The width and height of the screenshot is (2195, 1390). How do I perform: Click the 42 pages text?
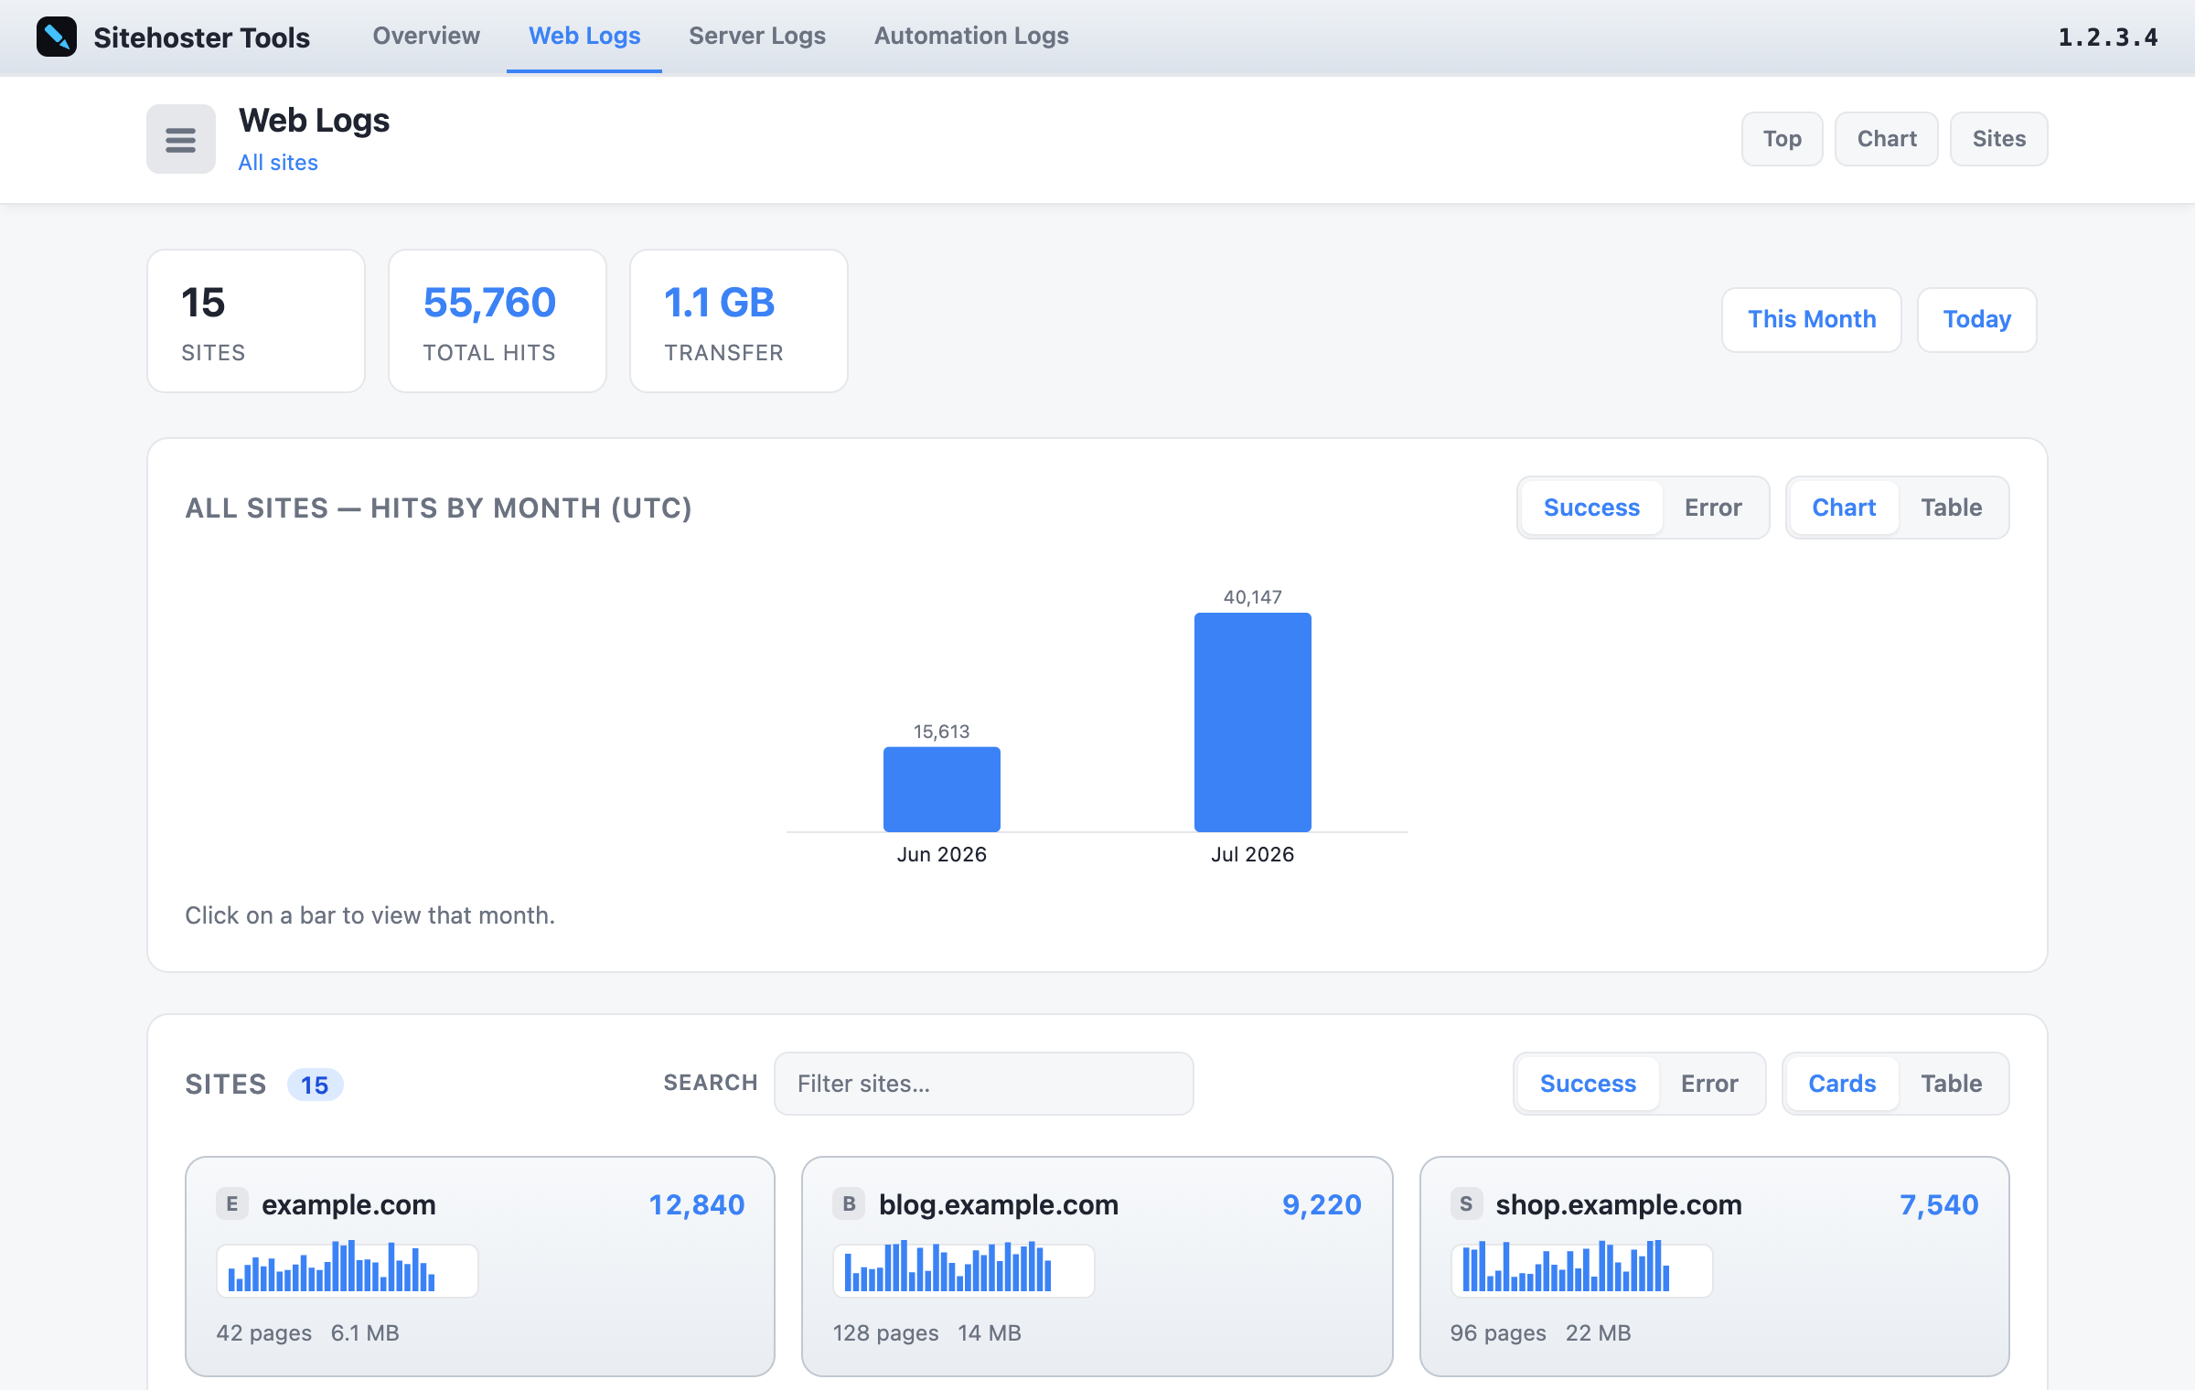pos(264,1333)
